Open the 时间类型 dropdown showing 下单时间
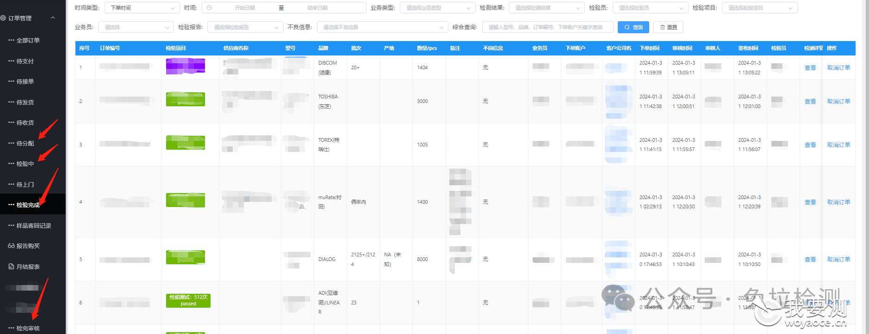 tap(142, 8)
